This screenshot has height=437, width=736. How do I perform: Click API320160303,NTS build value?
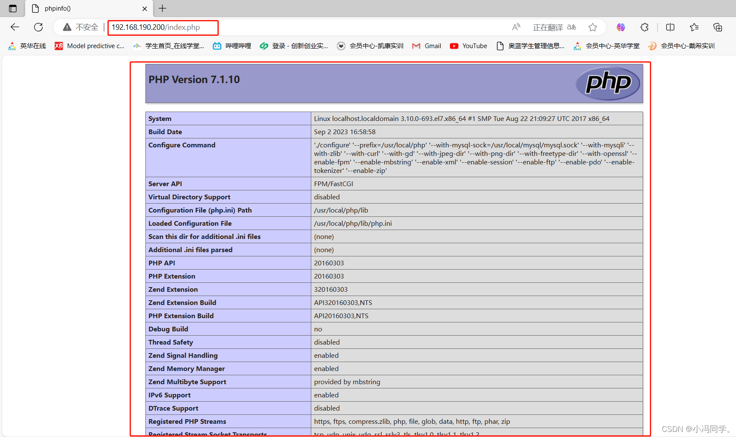pyautogui.click(x=343, y=302)
